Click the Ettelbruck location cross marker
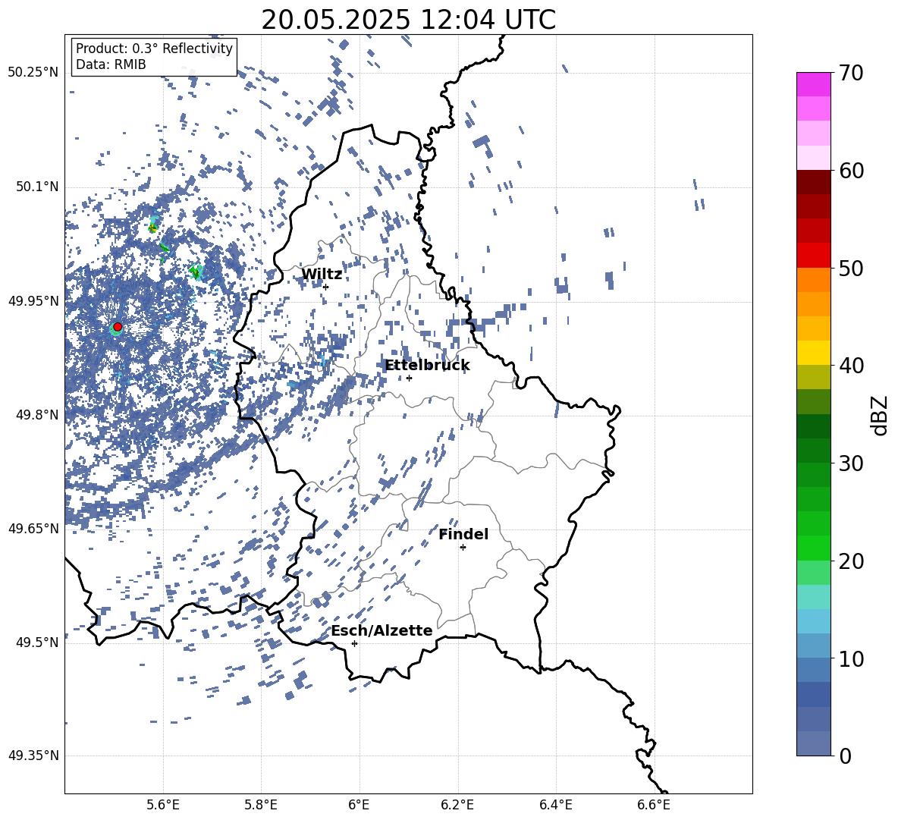898x820 pixels. pyautogui.click(x=409, y=378)
